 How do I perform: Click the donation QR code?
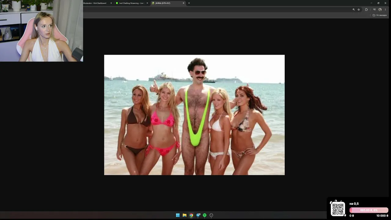pos(338,209)
